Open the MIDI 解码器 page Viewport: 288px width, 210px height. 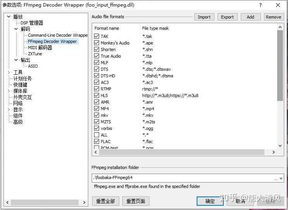pyautogui.click(x=40, y=48)
